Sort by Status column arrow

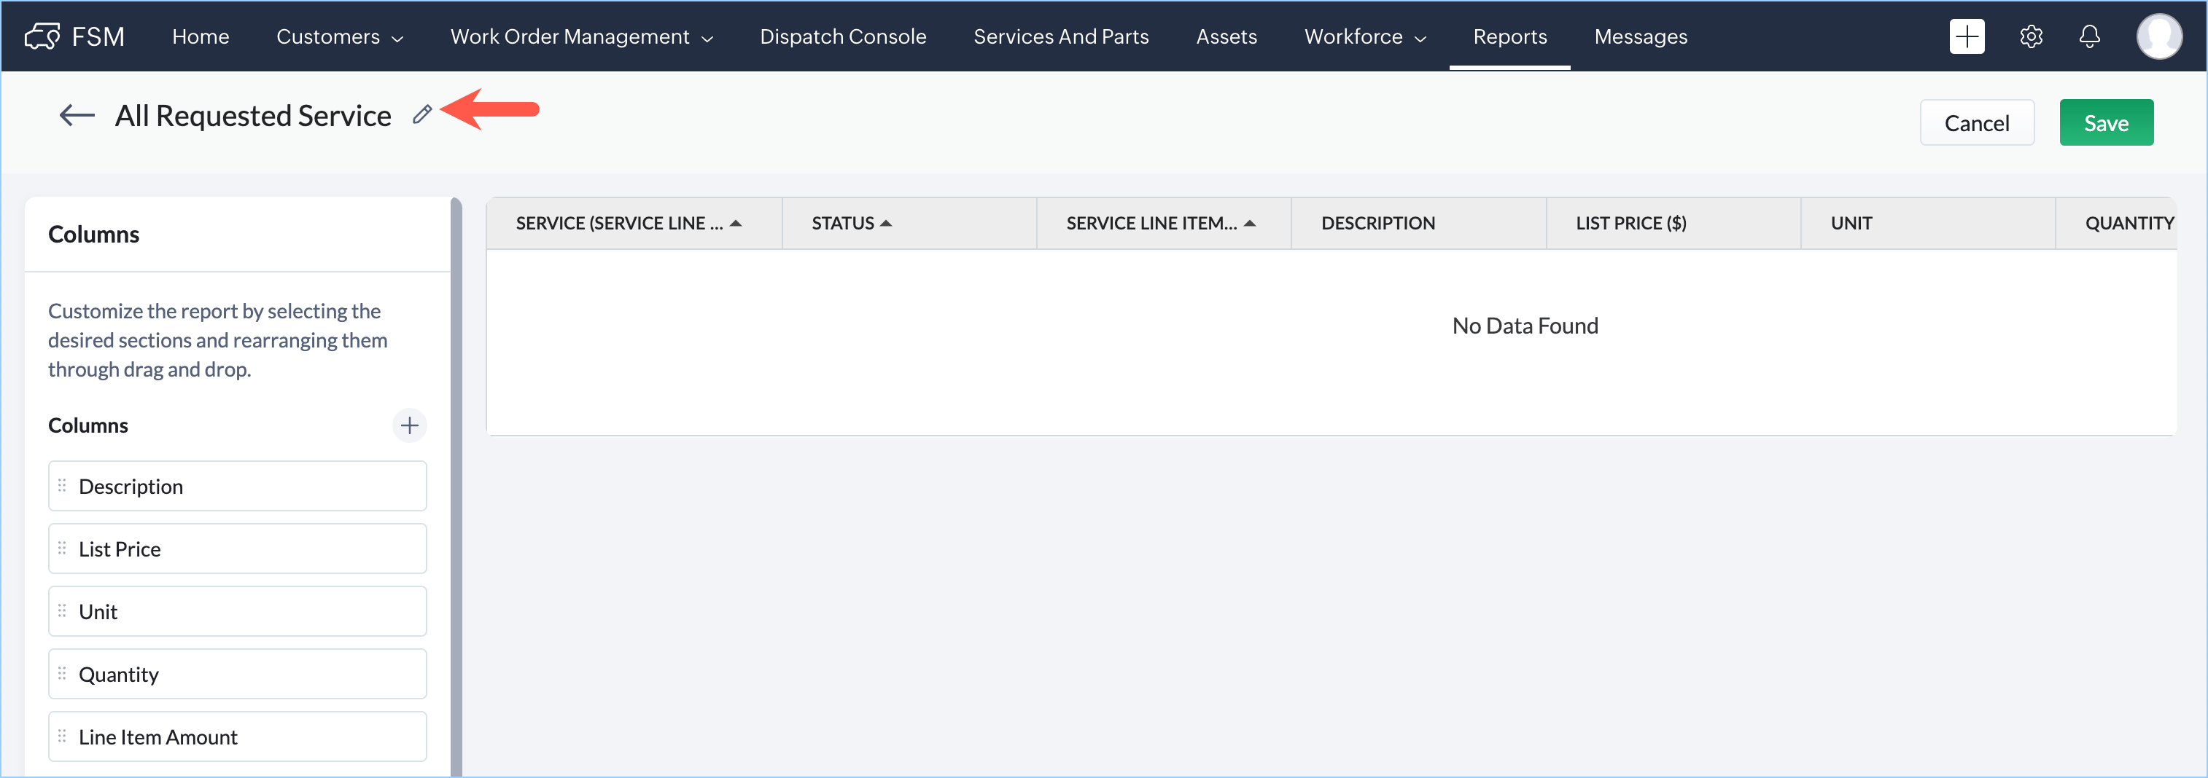pos(886,222)
